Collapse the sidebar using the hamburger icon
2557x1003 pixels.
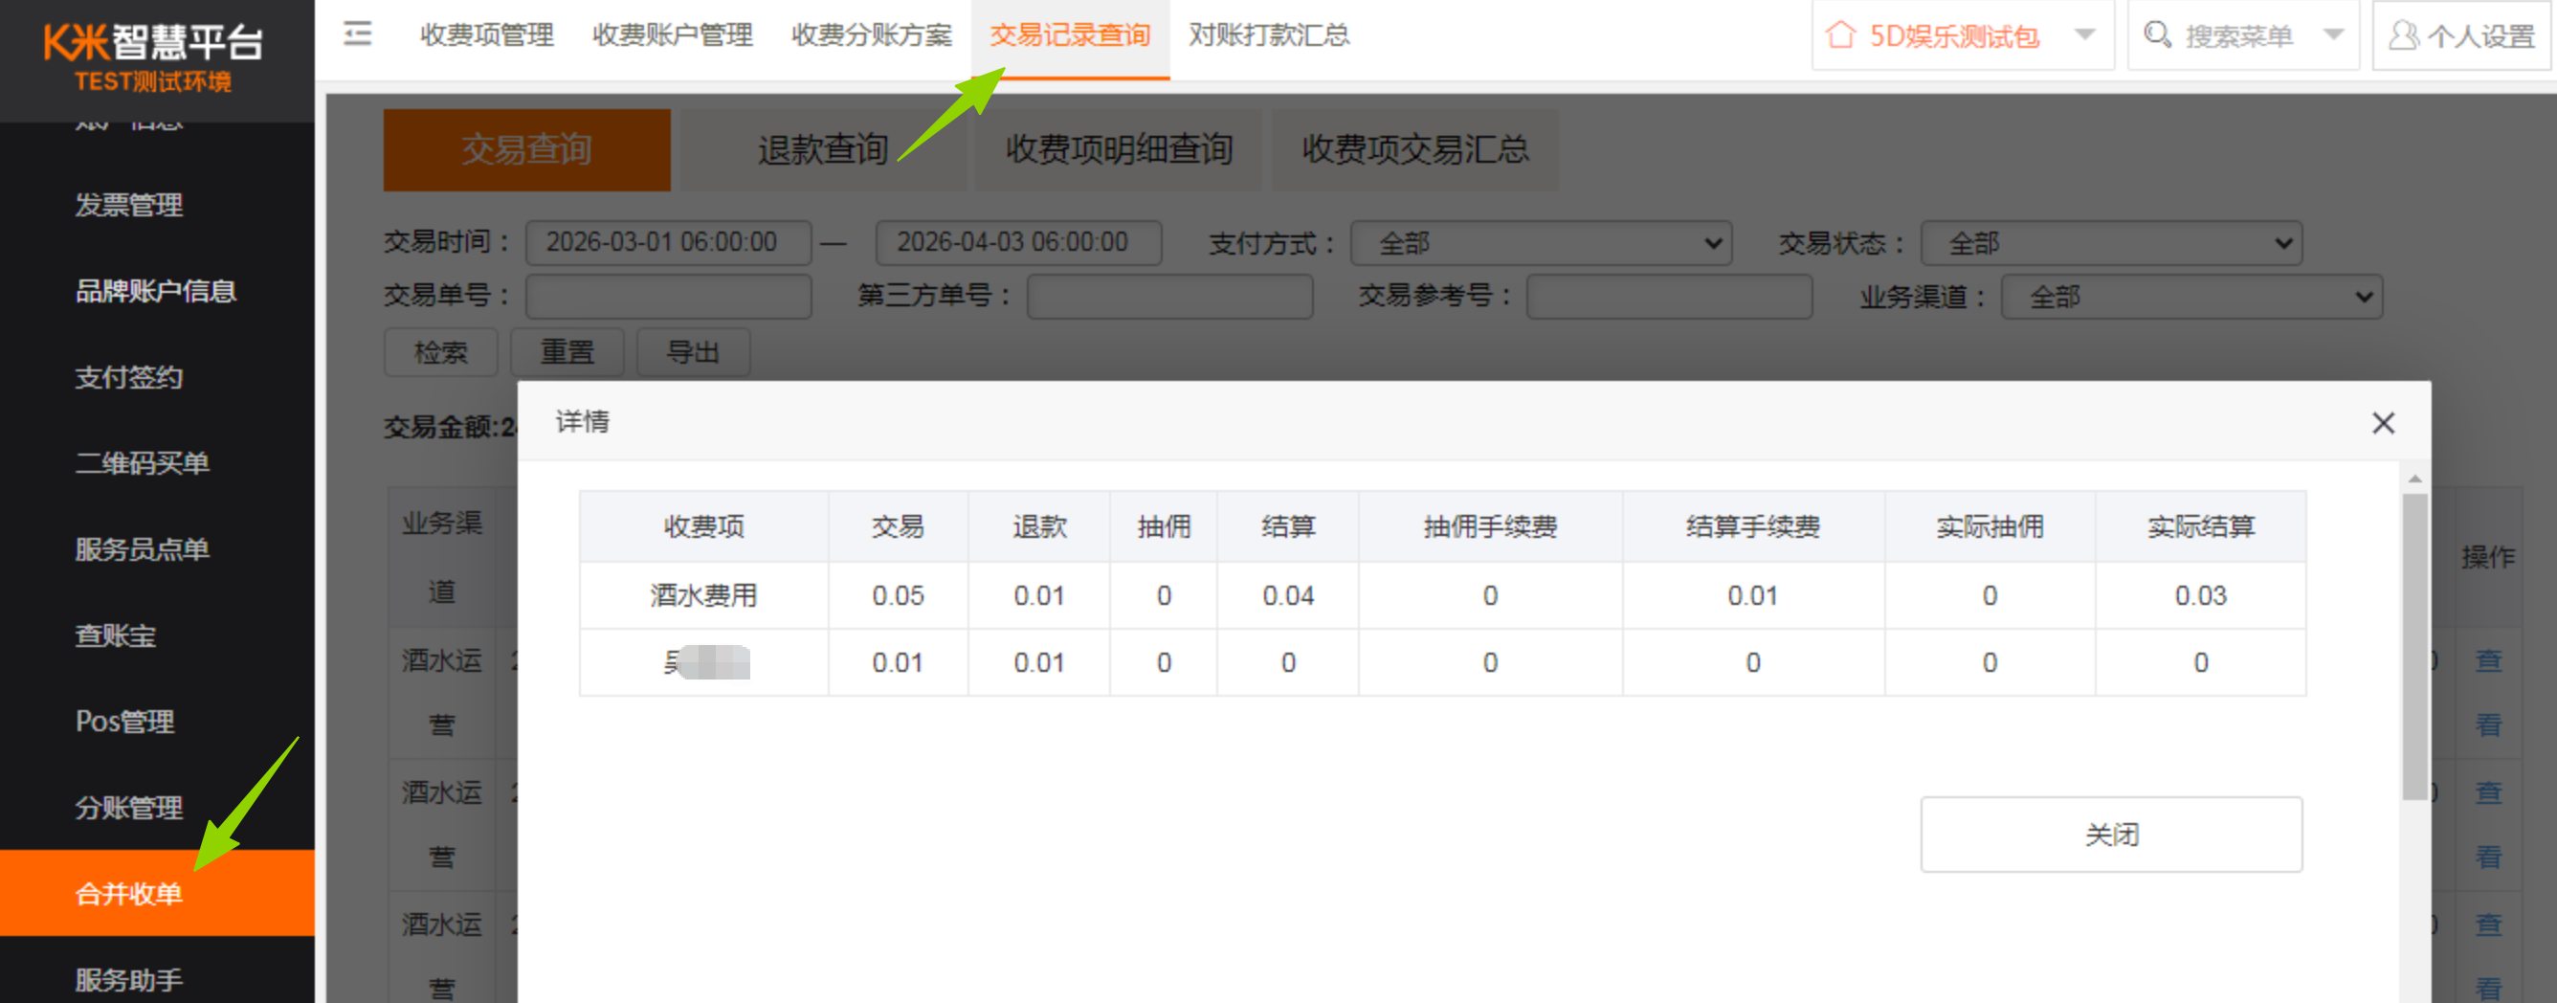pos(356,33)
